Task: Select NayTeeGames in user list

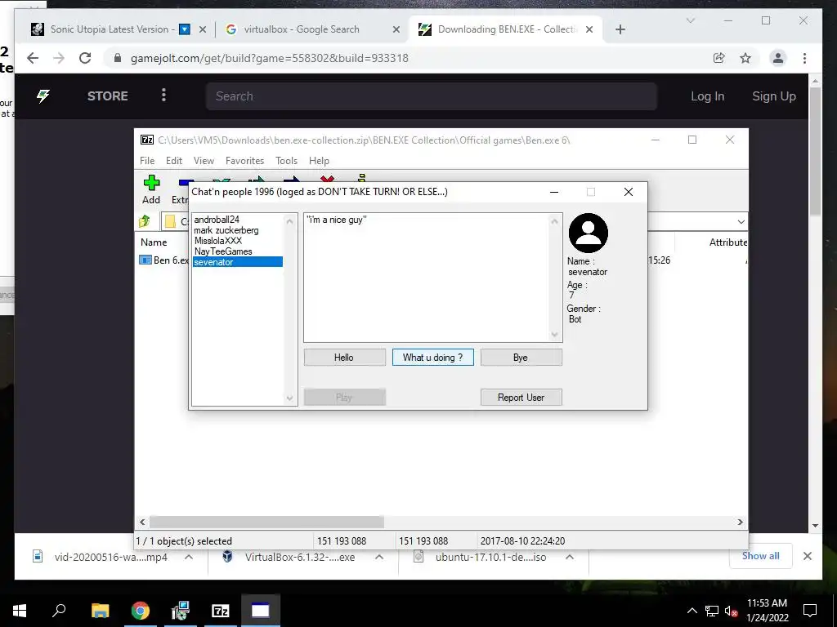Action: [x=238, y=251]
